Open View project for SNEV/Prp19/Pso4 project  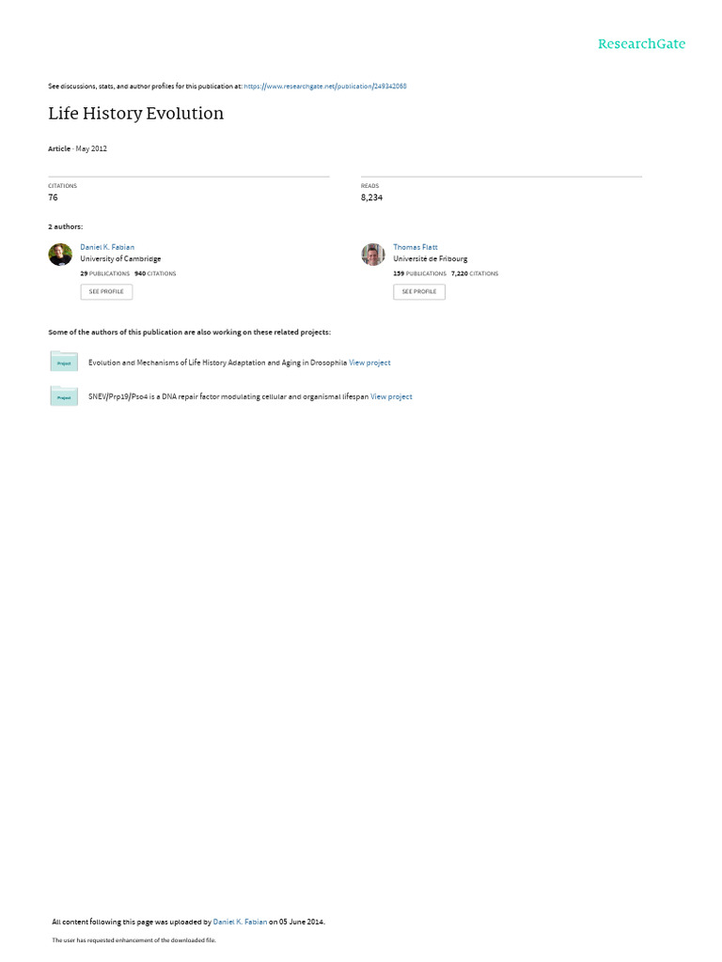pyautogui.click(x=391, y=397)
